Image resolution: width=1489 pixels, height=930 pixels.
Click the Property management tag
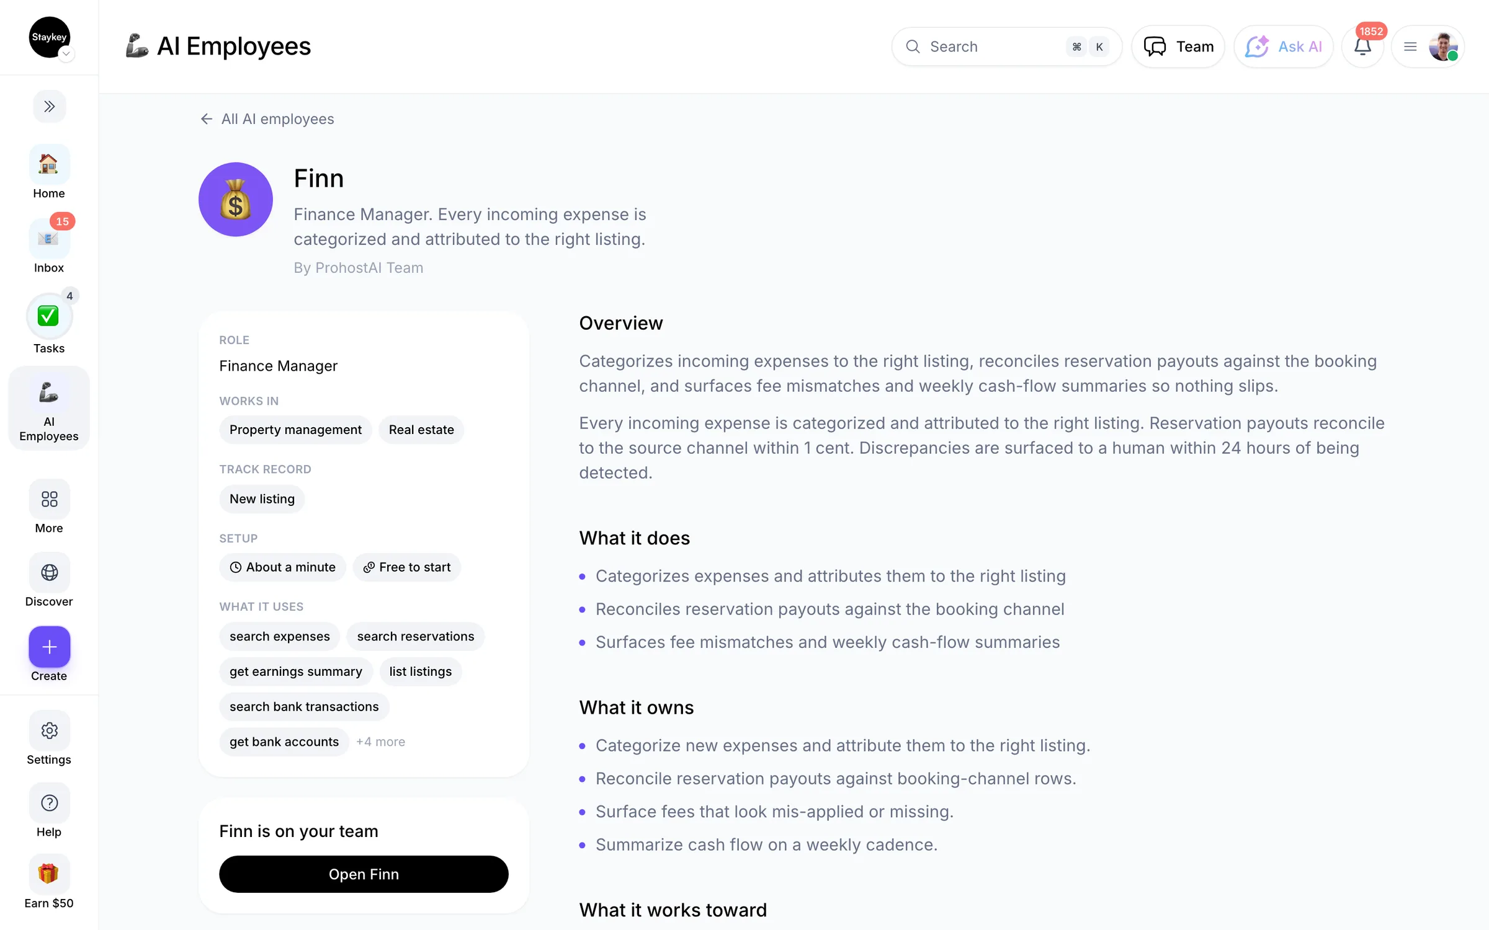click(295, 430)
